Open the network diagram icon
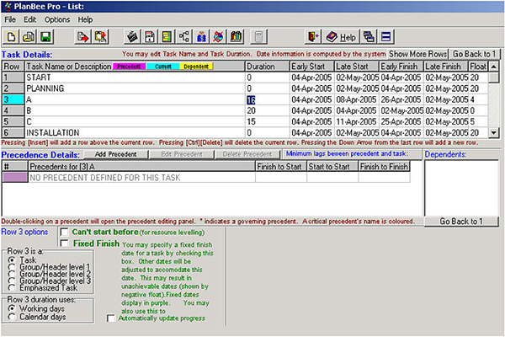505x337 pixels. [183, 37]
